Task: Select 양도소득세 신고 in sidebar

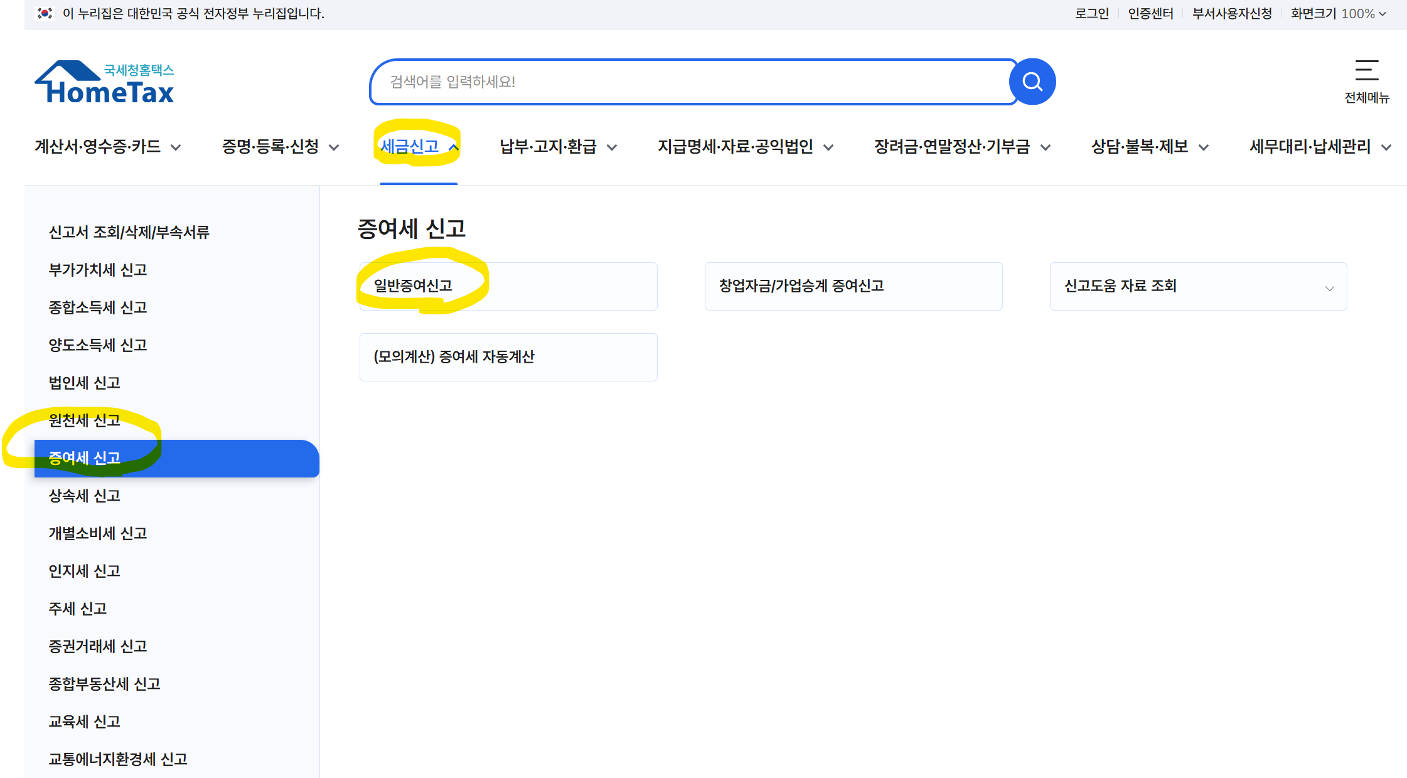Action: (x=98, y=345)
